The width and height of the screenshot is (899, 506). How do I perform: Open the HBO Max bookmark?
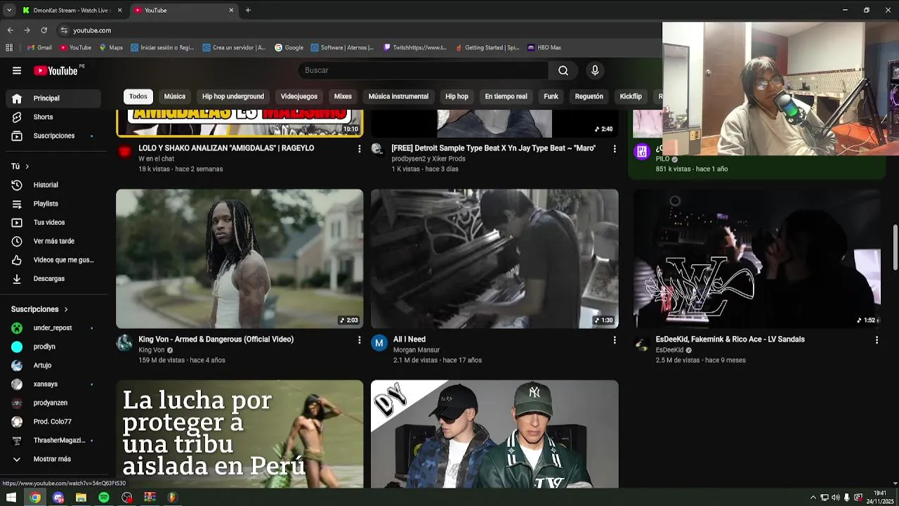(x=544, y=48)
